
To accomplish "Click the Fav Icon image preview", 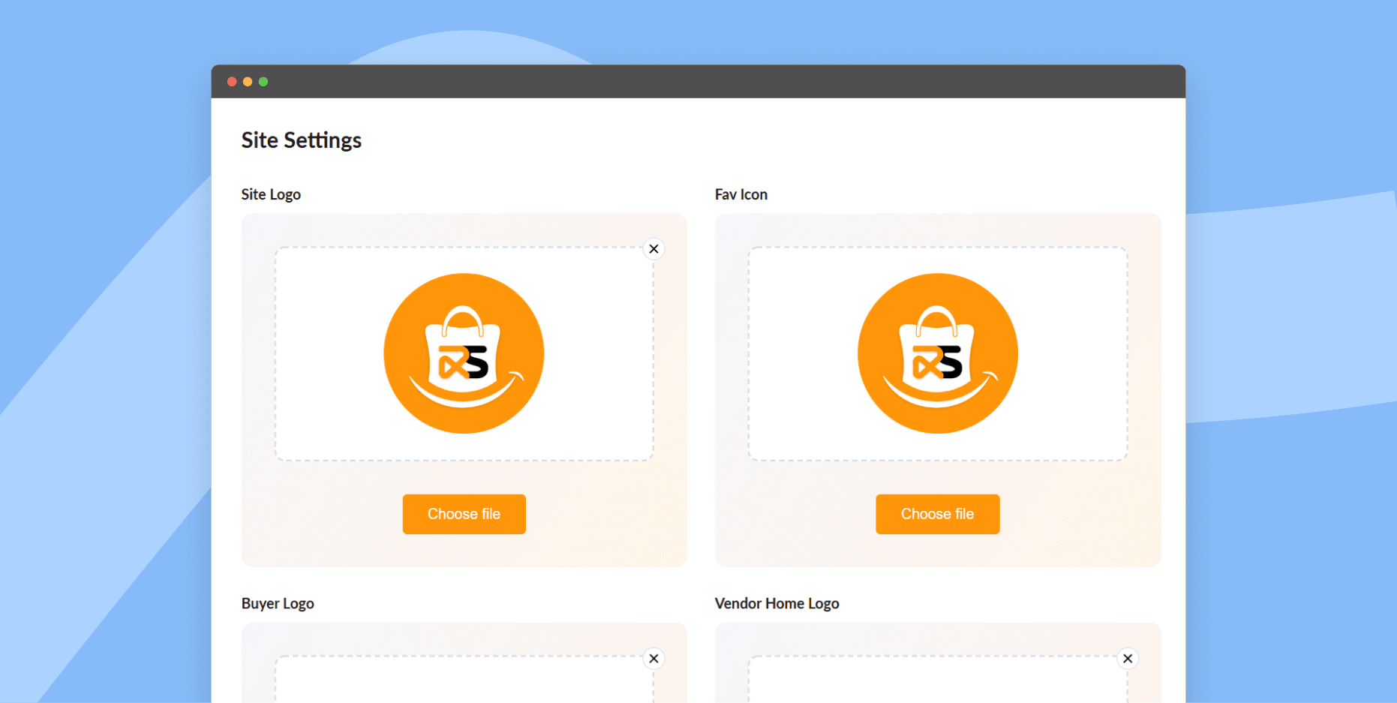I will click(x=938, y=353).
